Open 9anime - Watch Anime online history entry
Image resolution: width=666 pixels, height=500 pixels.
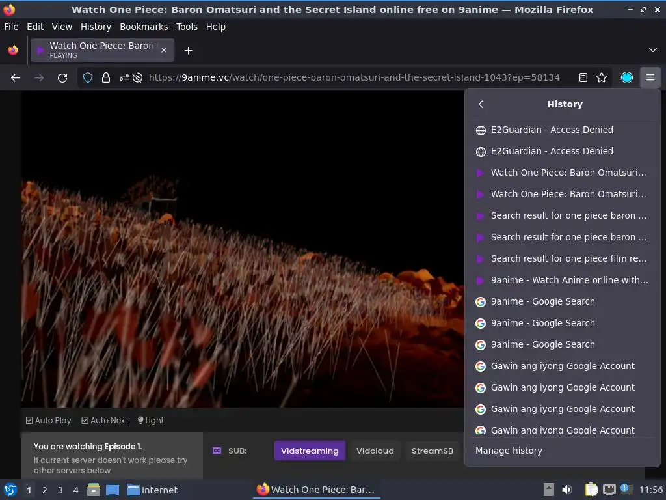click(x=563, y=280)
